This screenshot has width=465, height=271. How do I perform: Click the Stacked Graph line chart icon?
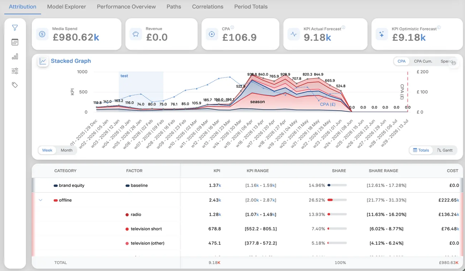coord(43,61)
